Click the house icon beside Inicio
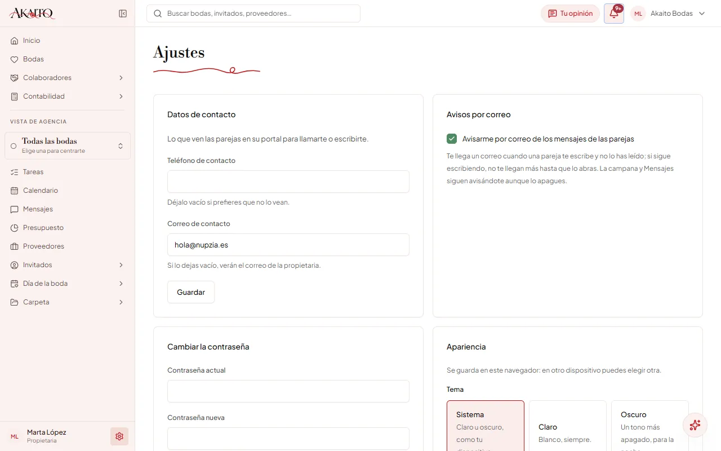Screen dimensions: 721x451 (15, 41)
